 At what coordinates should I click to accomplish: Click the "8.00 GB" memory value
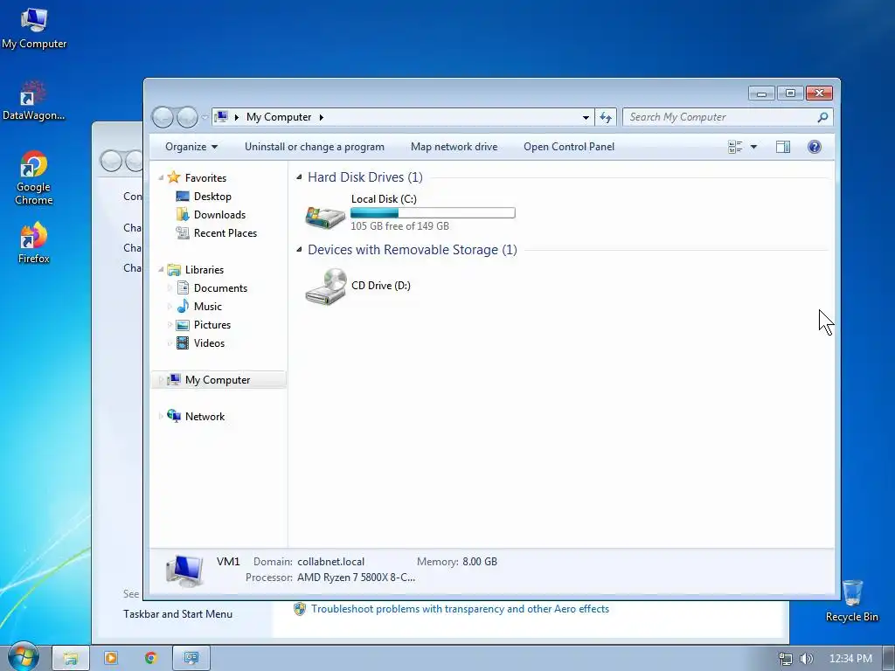tap(480, 562)
